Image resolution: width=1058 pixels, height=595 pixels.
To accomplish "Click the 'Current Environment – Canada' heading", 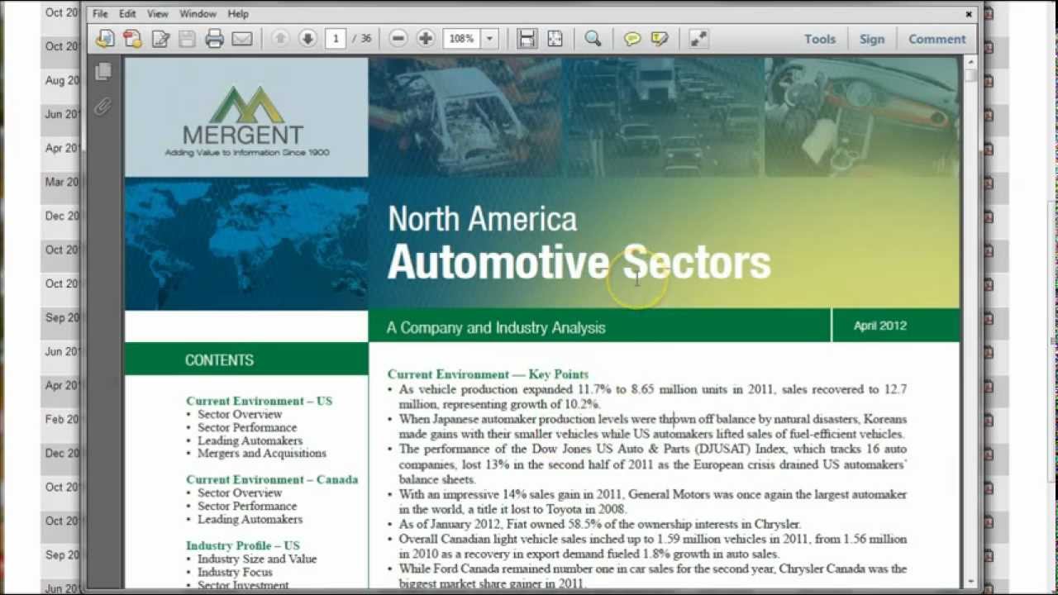I will pyautogui.click(x=272, y=479).
